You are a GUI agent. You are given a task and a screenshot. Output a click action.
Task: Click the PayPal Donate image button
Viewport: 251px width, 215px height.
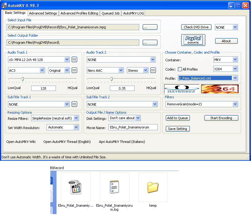[x=193, y=40]
